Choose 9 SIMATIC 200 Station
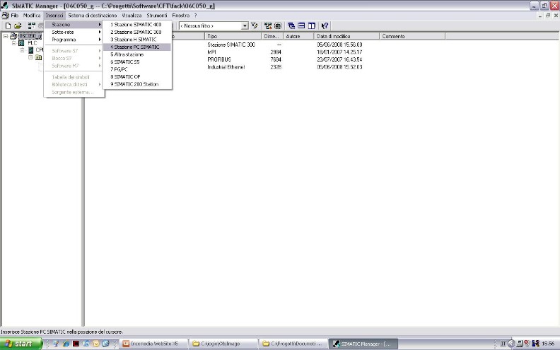Image resolution: width=560 pixels, height=350 pixels. click(137, 84)
